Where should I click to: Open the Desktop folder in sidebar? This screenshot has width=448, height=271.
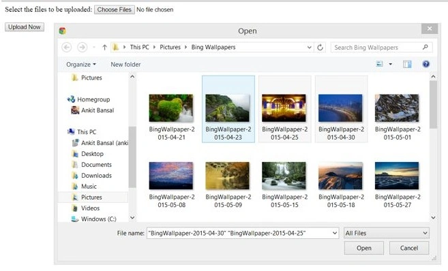point(87,154)
